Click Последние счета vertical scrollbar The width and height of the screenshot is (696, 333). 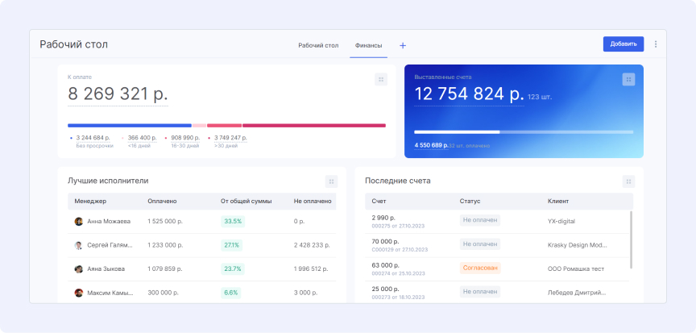tap(632, 239)
